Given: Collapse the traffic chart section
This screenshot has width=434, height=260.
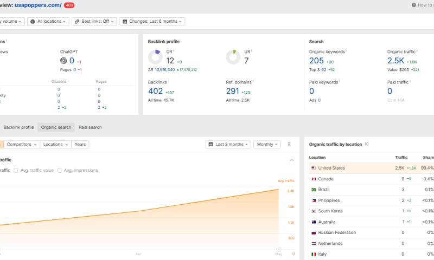Looking at the screenshot, I should tap(292, 160).
